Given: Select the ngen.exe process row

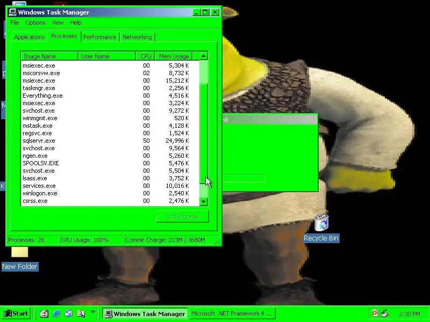Looking at the screenshot, I should tap(110, 156).
